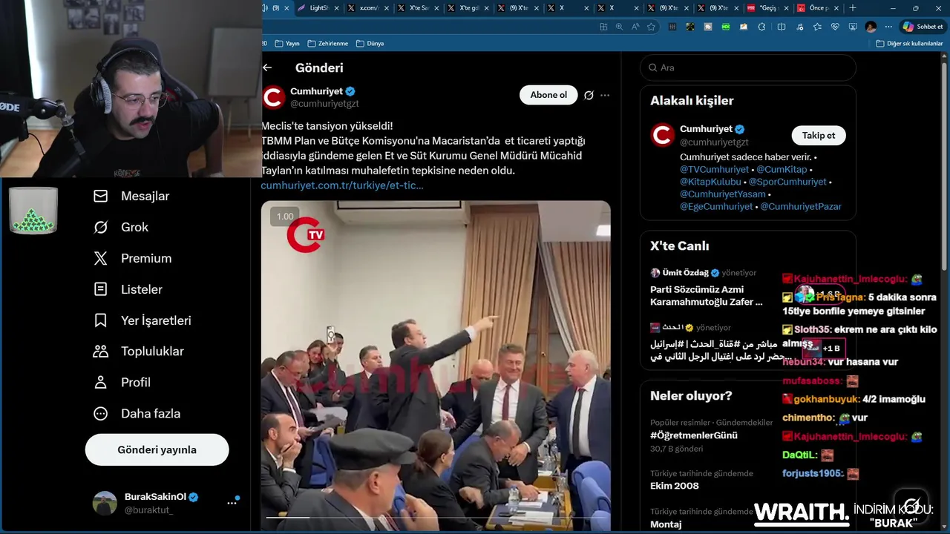The image size is (950, 534).
Task: Open the @TVCumhuriyet mention link
Action: click(x=714, y=170)
